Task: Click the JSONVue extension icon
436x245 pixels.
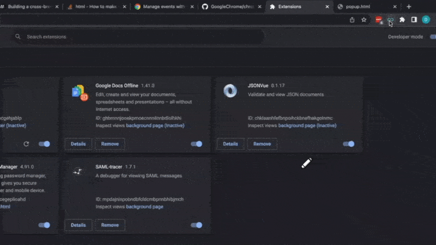Action: click(231, 91)
